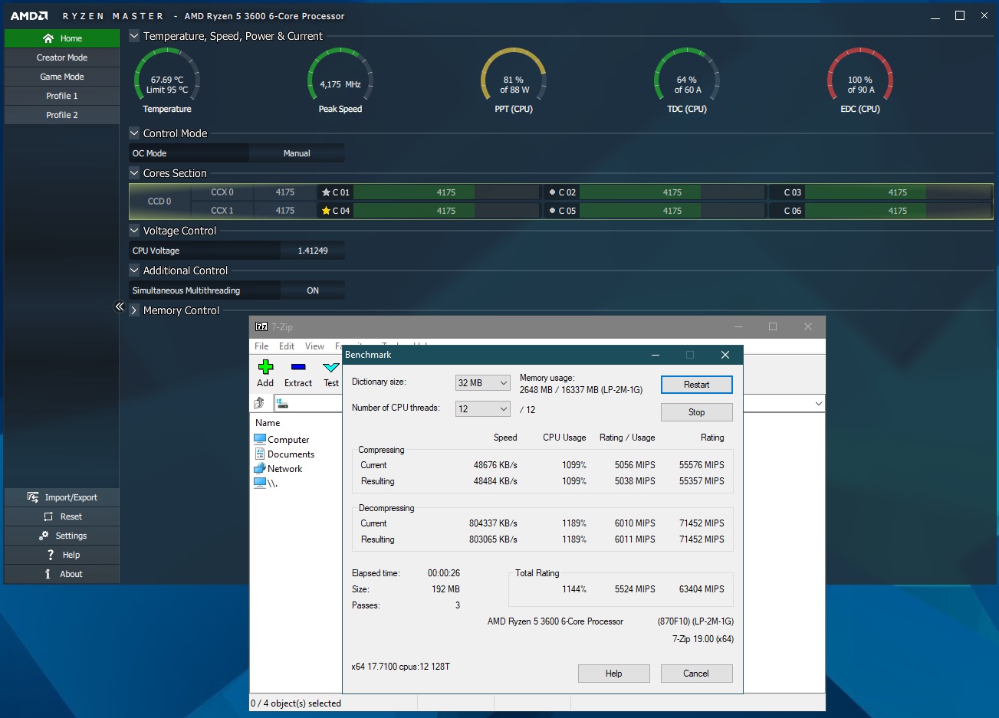999x718 pixels.
Task: Click the PPT (CPU) gauge
Action: tap(514, 80)
